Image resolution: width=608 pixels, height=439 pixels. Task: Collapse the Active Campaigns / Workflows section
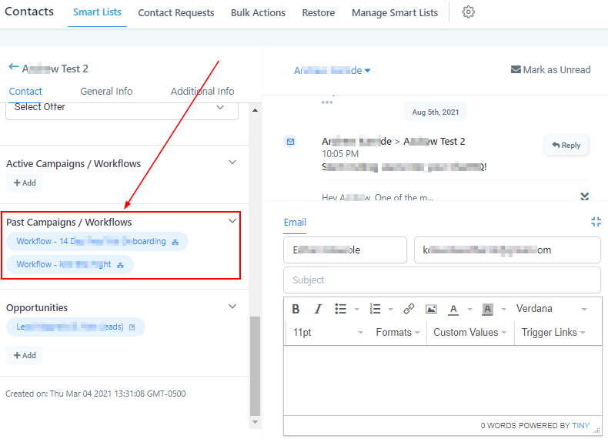coord(233,163)
